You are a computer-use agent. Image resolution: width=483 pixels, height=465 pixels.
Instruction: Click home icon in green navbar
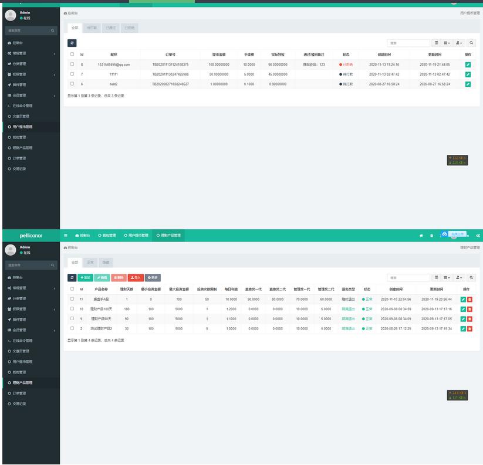pos(421,235)
